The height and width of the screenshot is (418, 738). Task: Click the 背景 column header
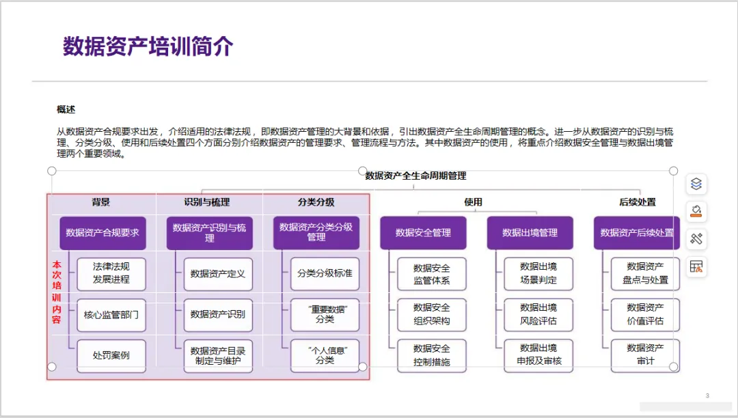click(100, 202)
